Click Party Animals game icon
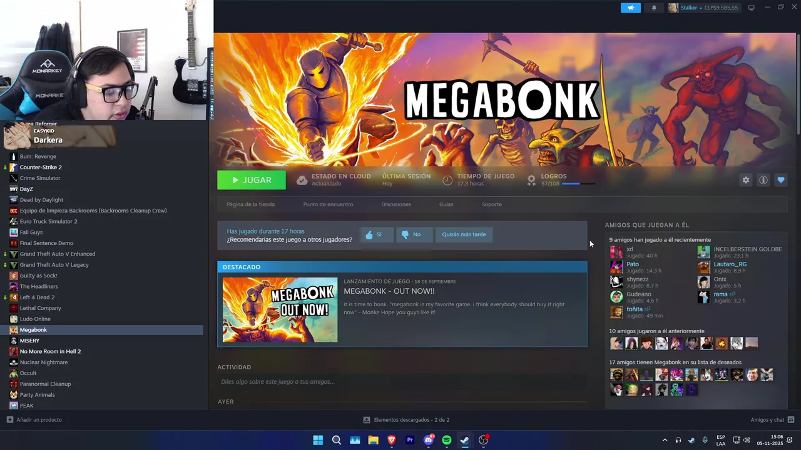Image resolution: width=801 pixels, height=450 pixels. [14, 394]
